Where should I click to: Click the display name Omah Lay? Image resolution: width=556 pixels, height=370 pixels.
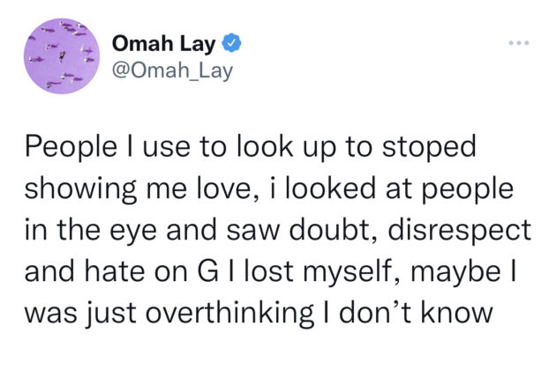(163, 44)
